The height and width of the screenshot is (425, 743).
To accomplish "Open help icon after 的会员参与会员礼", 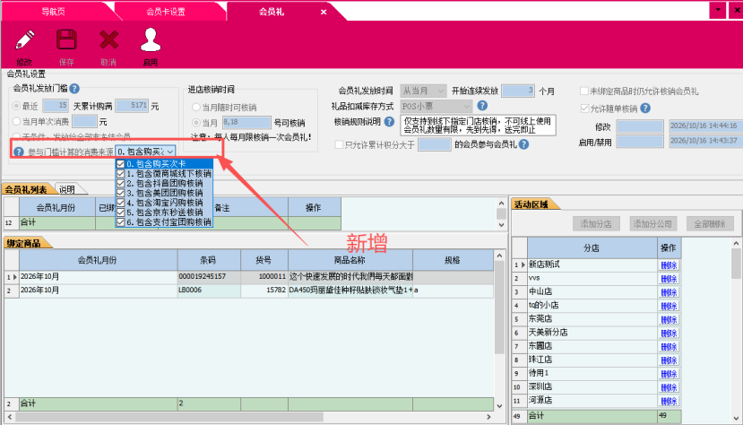I will click(x=523, y=144).
